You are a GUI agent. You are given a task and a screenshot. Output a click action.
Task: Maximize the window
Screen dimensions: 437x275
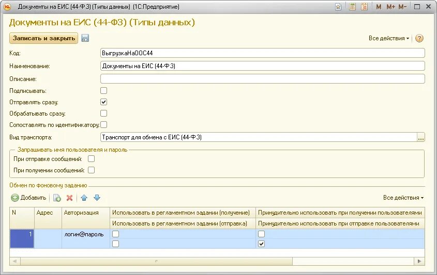pos(417,7)
